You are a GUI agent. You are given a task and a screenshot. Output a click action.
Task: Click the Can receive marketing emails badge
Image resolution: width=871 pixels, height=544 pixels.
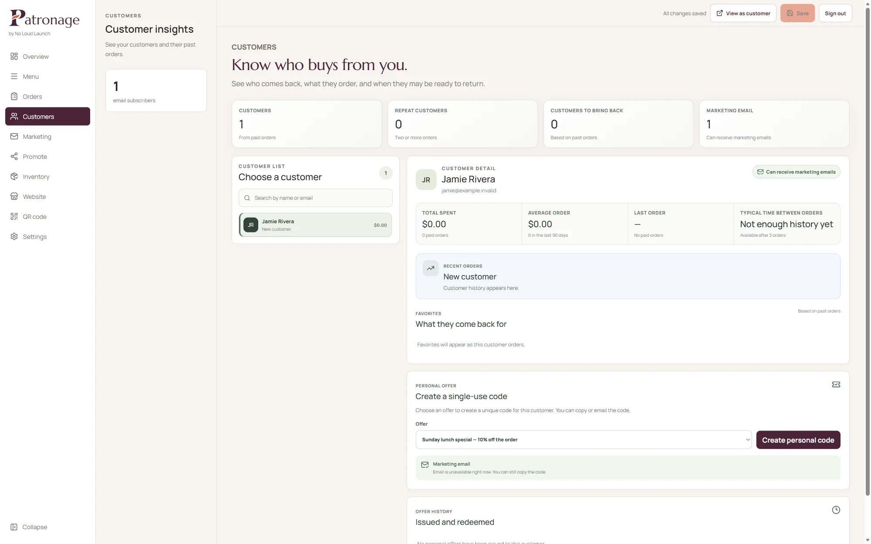point(796,172)
